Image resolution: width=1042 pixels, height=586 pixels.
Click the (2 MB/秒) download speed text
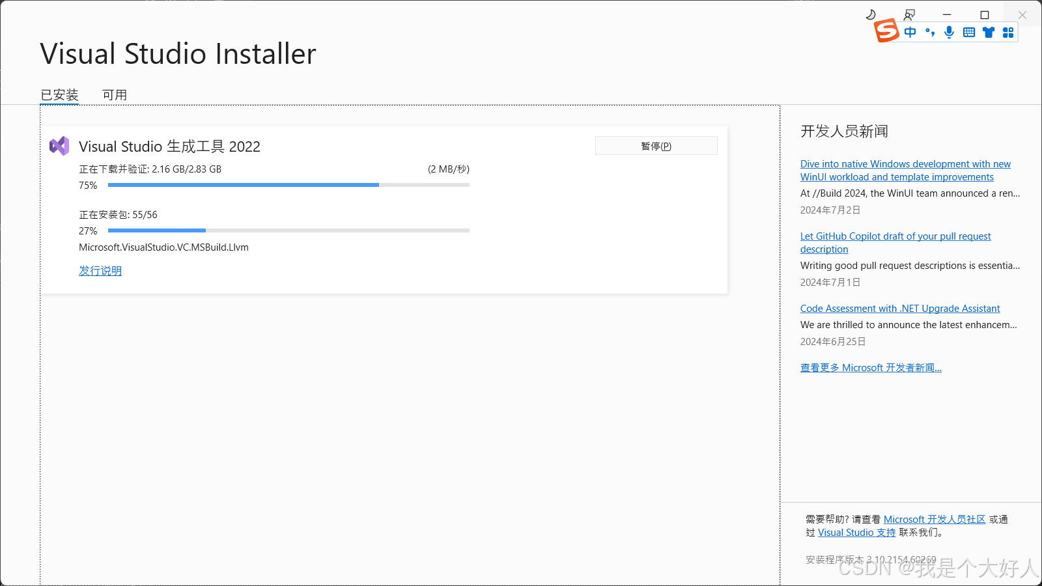pos(449,169)
